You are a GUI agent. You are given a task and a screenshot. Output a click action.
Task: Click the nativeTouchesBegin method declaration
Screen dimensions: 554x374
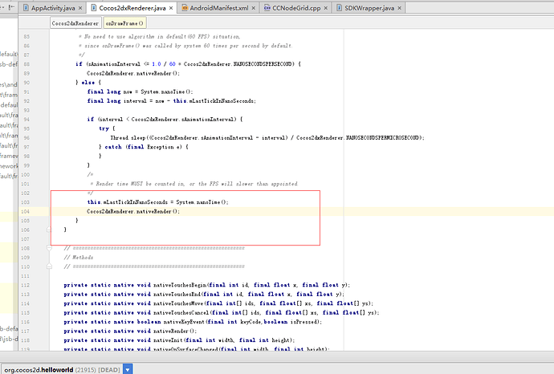tap(207, 285)
